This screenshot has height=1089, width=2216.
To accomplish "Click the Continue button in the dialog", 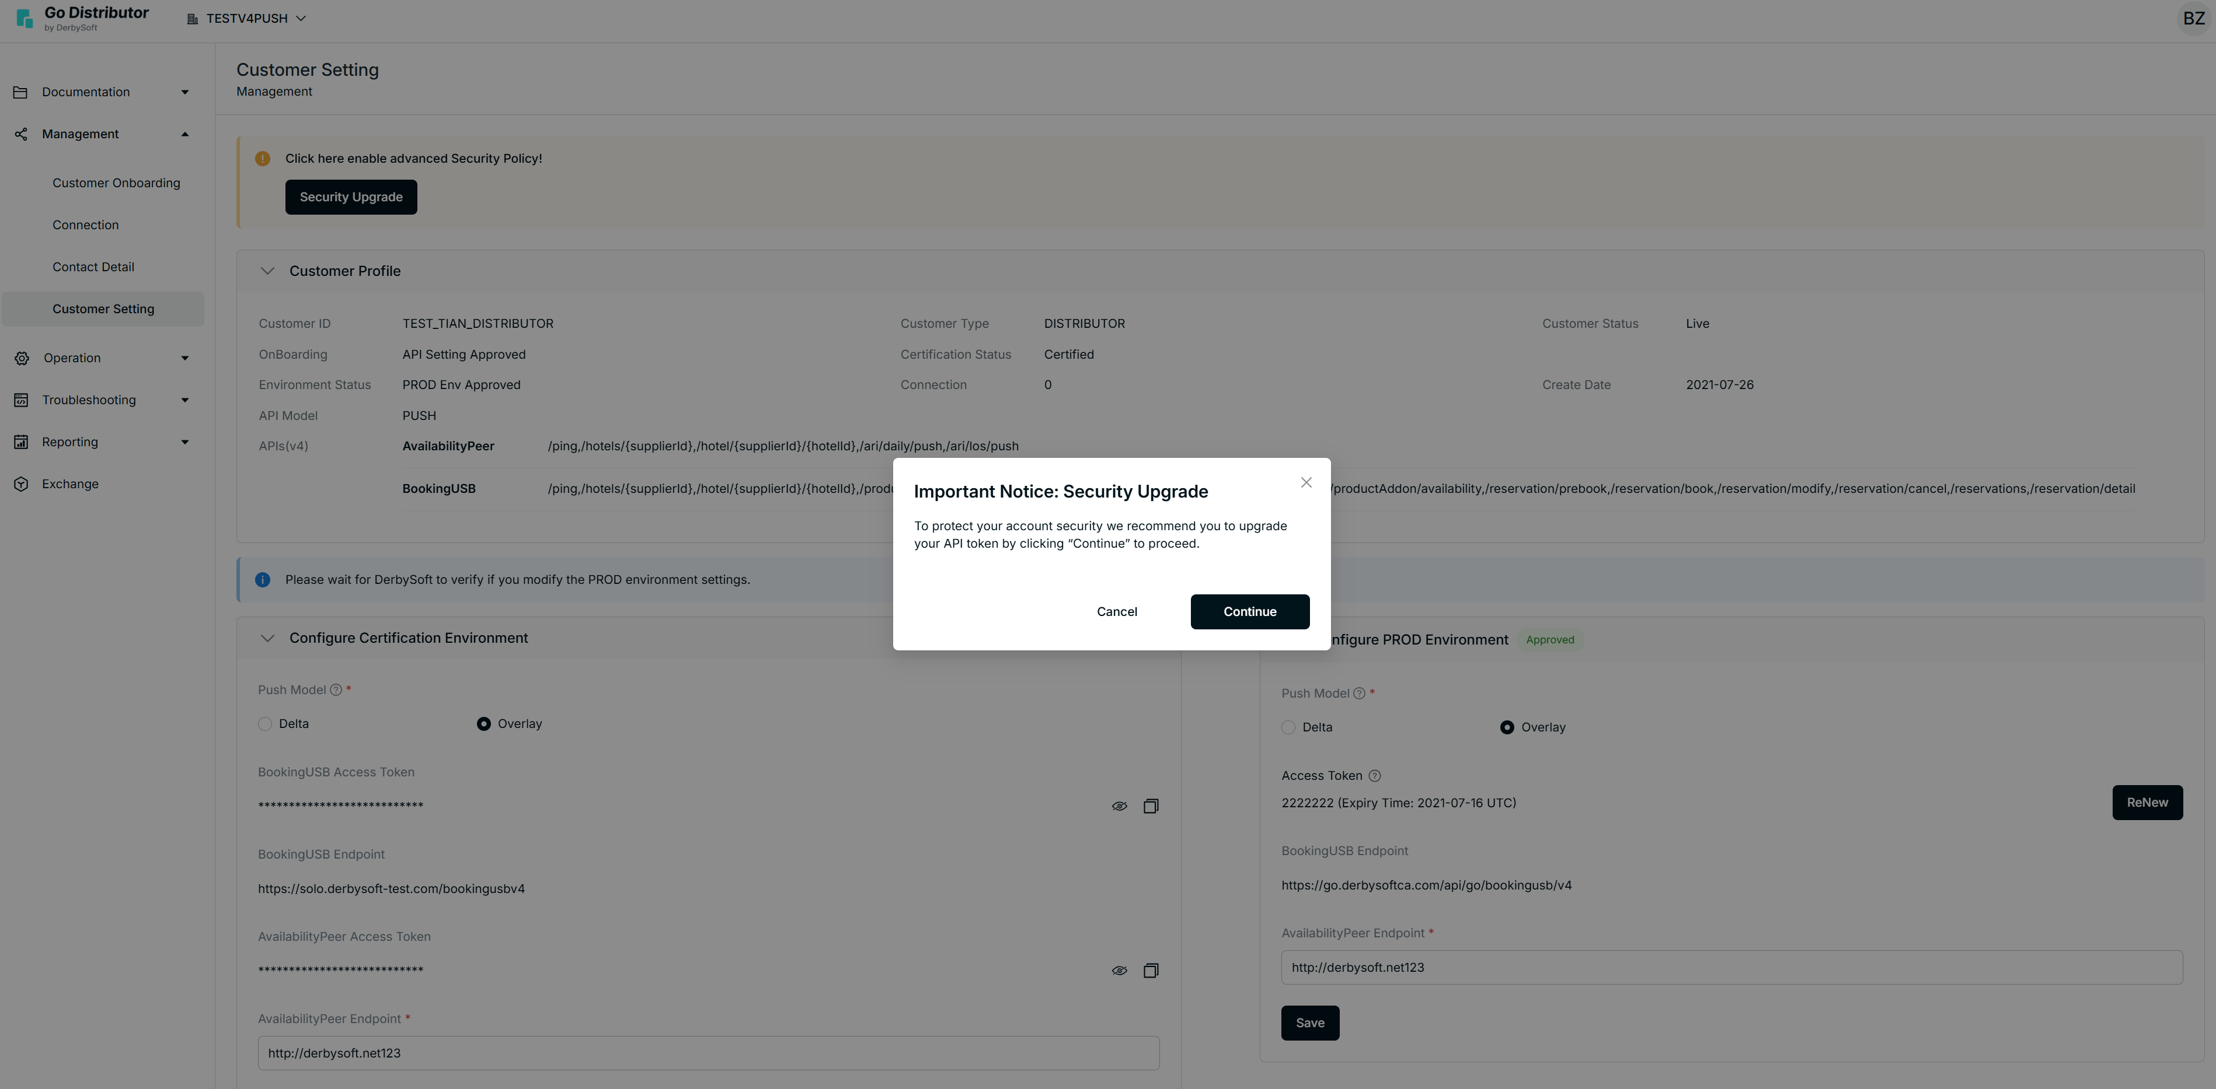I will pos(1249,611).
